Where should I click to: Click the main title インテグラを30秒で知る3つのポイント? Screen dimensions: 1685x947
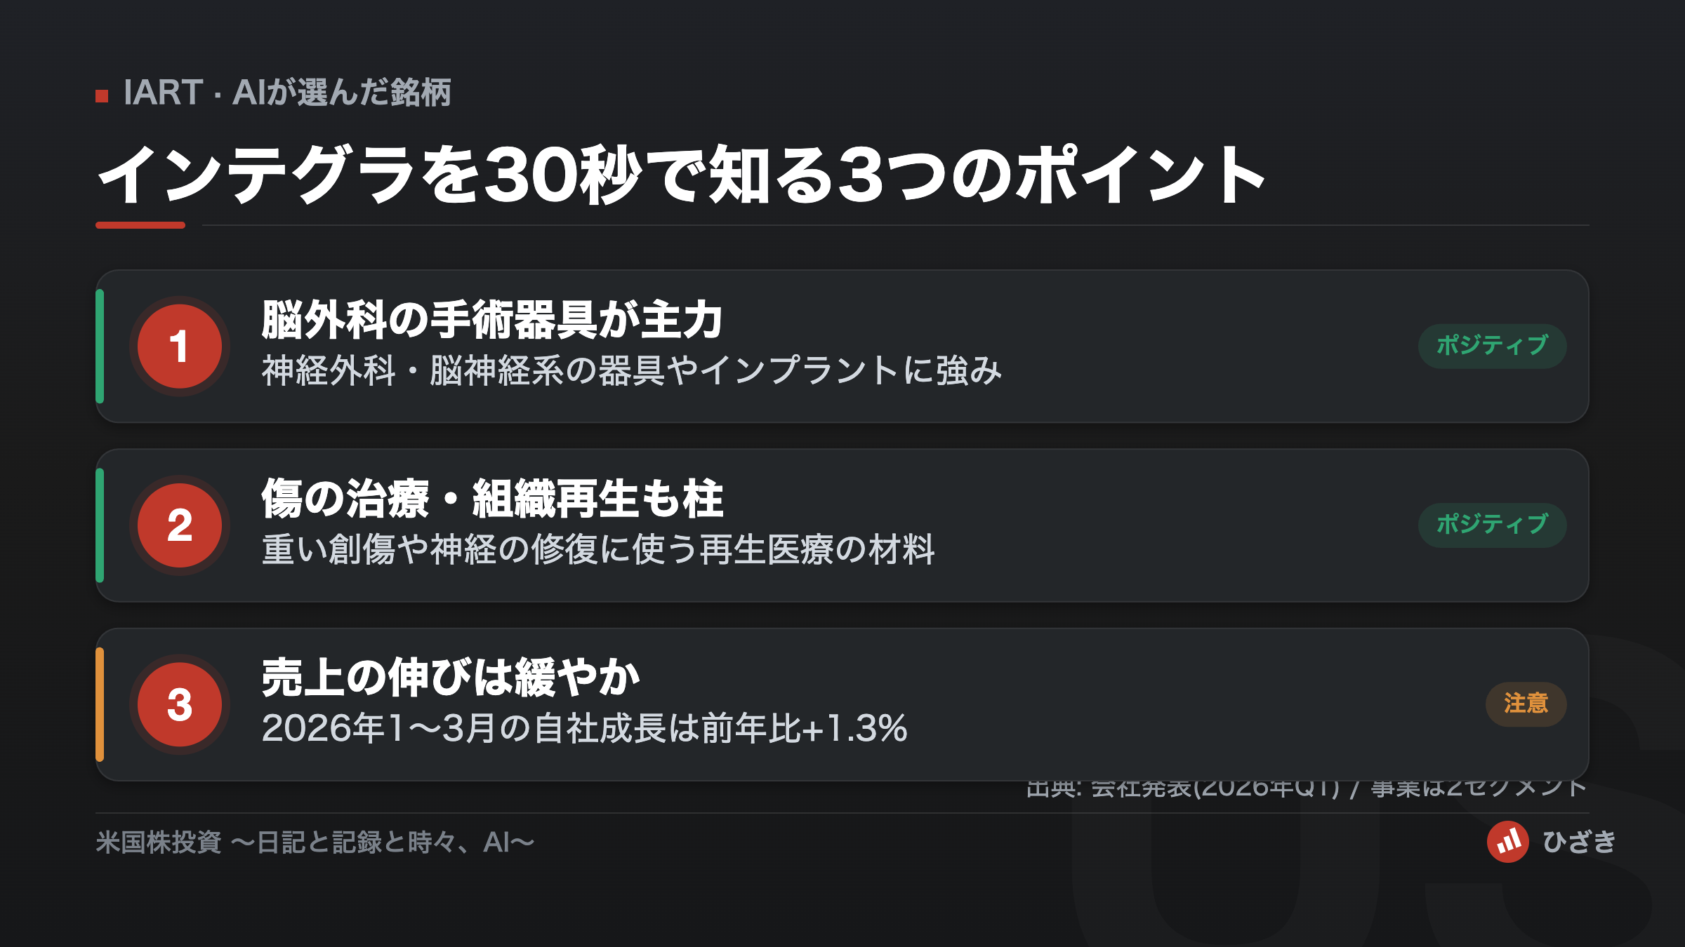[681, 175]
